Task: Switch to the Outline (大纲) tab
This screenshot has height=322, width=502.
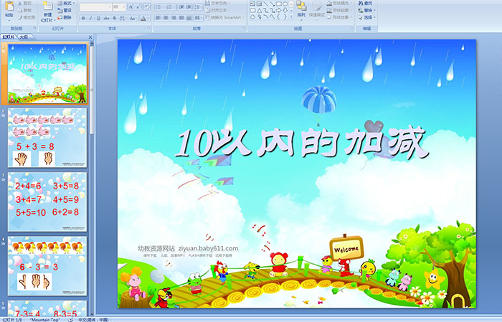Action: coord(24,37)
